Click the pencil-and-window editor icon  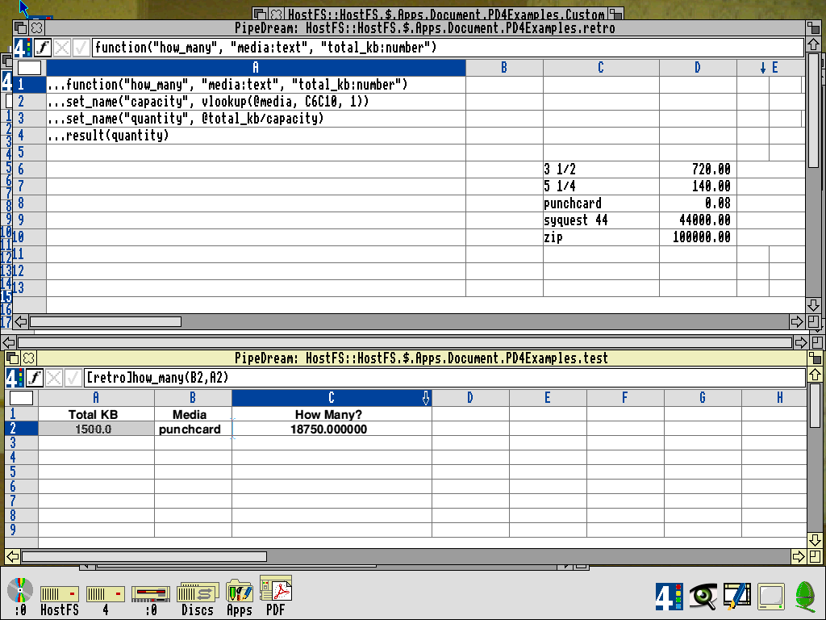click(x=737, y=597)
